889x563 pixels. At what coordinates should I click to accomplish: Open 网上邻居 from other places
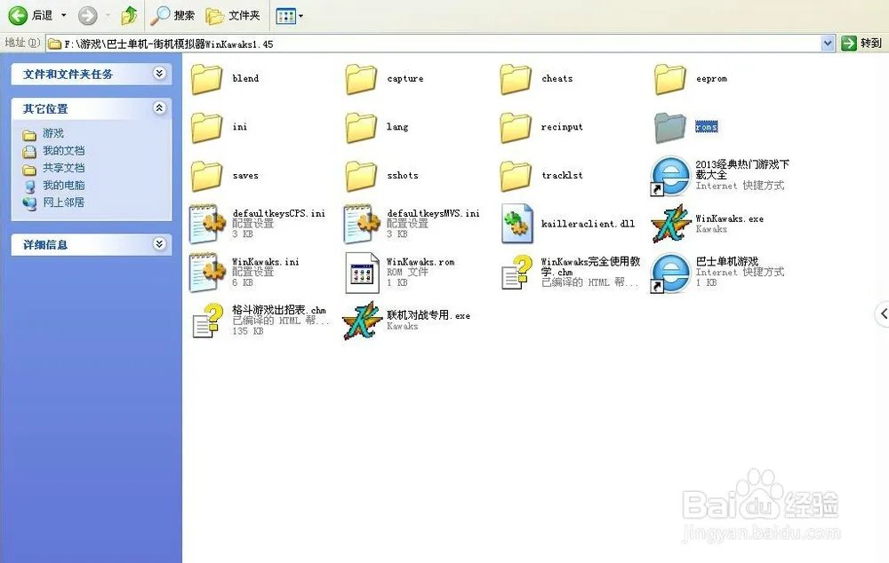(x=63, y=202)
